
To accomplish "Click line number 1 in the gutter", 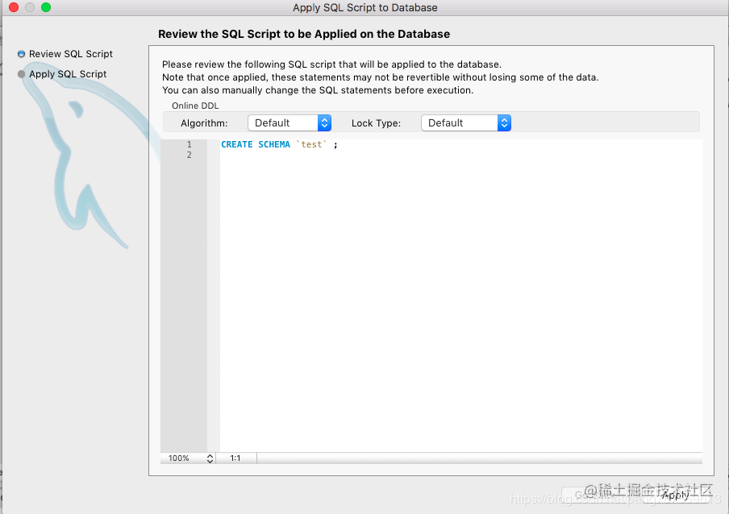I will tap(190, 144).
